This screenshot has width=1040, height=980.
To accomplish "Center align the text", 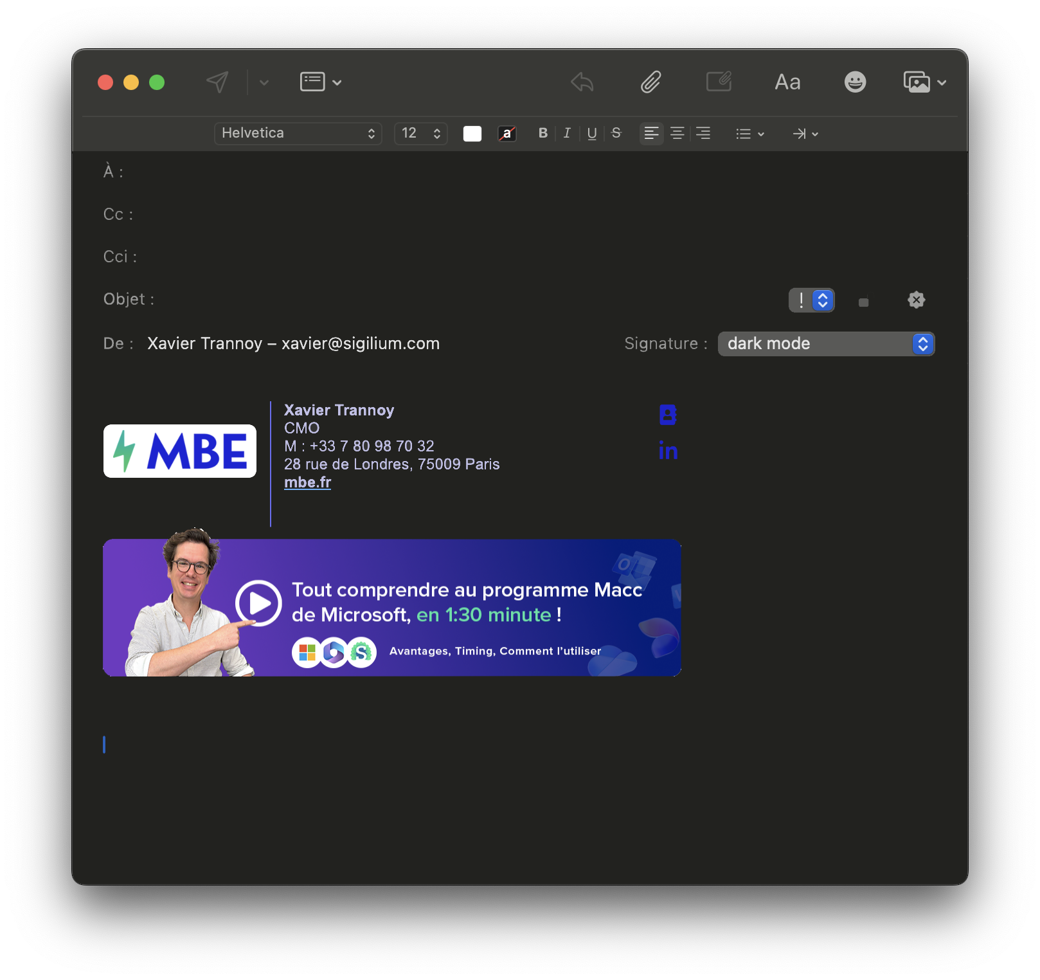I will [677, 134].
